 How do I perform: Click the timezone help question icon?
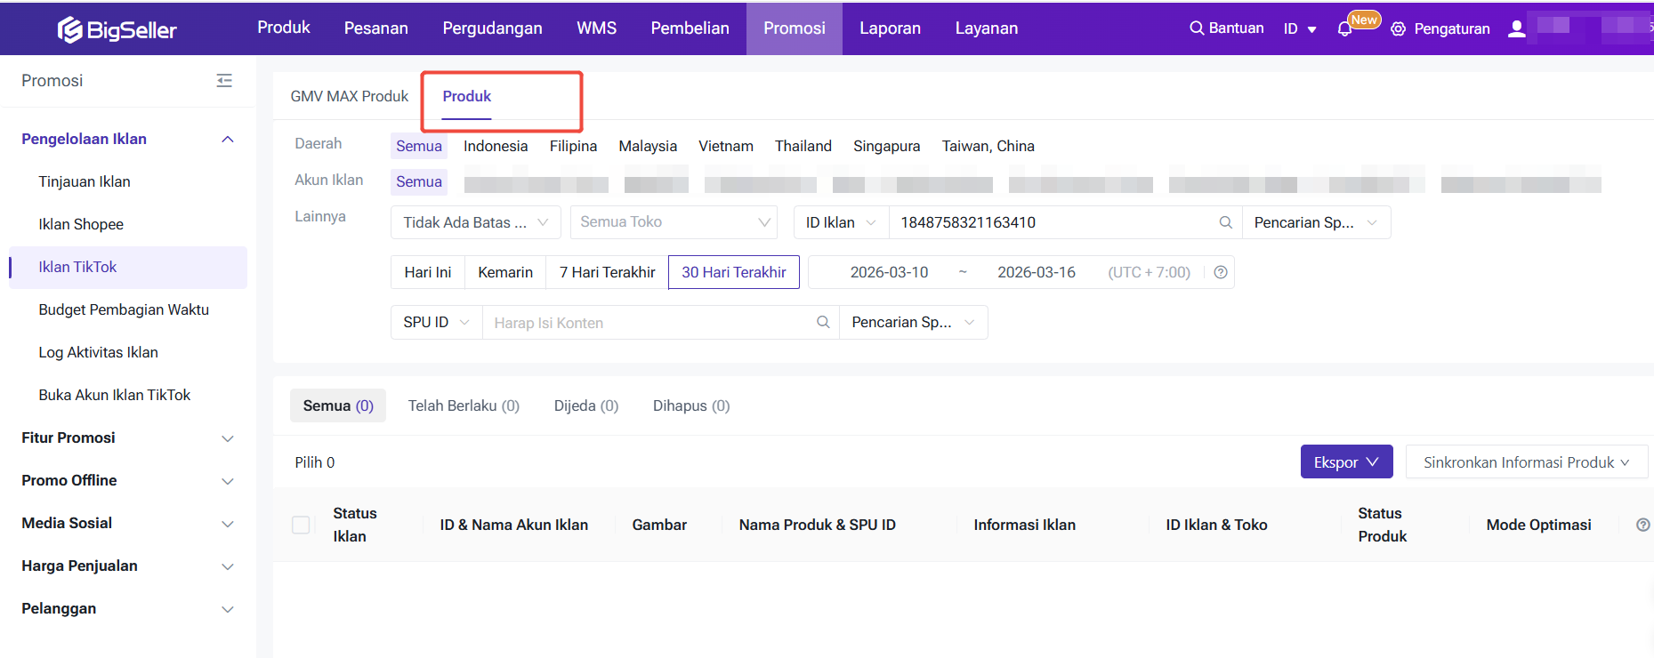(x=1221, y=272)
